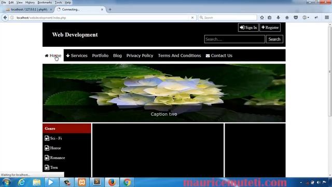The image size is (332, 187).
Task: Open the Bookmarks menu
Action: [45, 3]
